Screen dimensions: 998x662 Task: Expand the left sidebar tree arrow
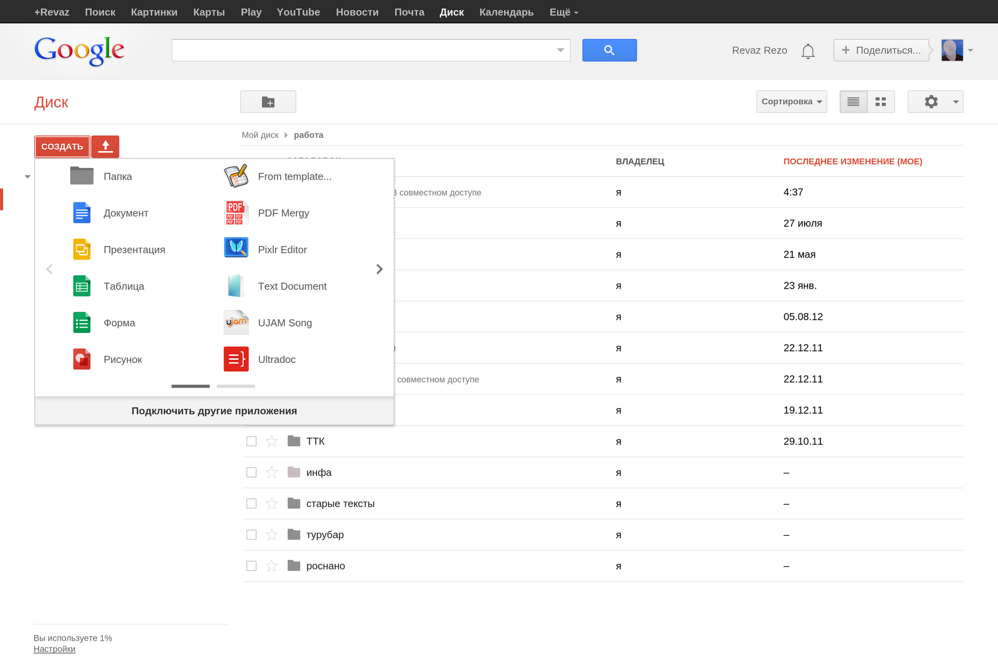28,177
